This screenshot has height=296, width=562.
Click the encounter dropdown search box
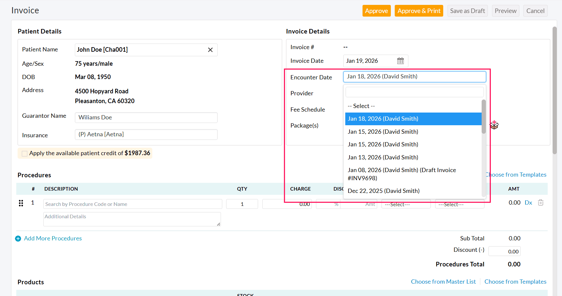click(414, 92)
